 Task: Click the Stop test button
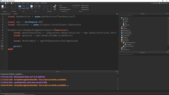pyautogui.click(x=39, y=6)
